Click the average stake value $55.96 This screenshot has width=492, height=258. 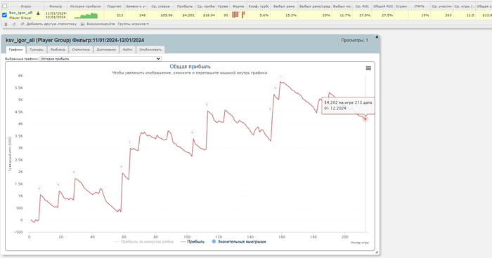167,15
